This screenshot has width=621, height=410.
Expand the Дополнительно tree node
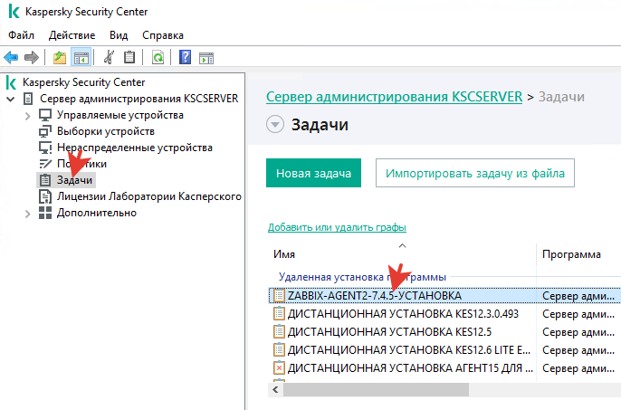click(28, 213)
